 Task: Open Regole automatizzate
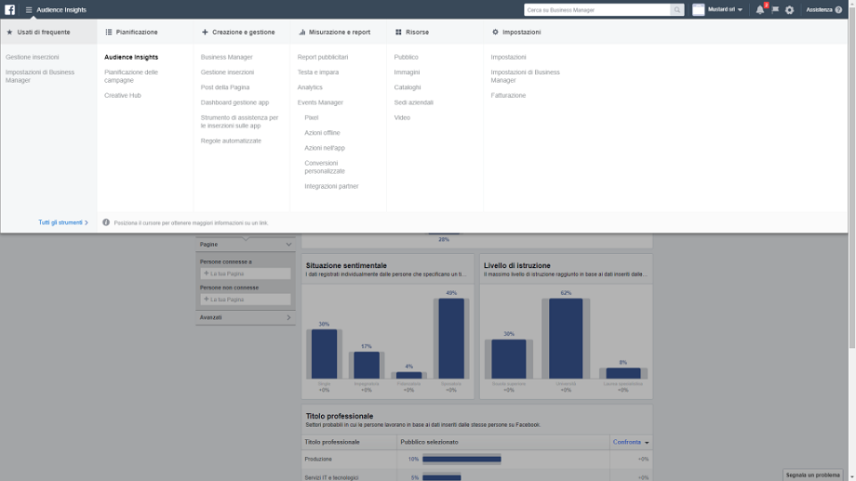coord(231,140)
